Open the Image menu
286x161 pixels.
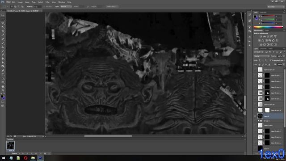click(x=20, y=2)
